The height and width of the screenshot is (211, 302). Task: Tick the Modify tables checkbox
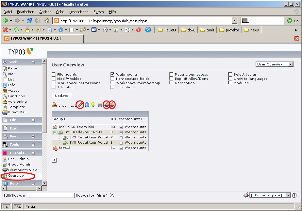pos(54,79)
